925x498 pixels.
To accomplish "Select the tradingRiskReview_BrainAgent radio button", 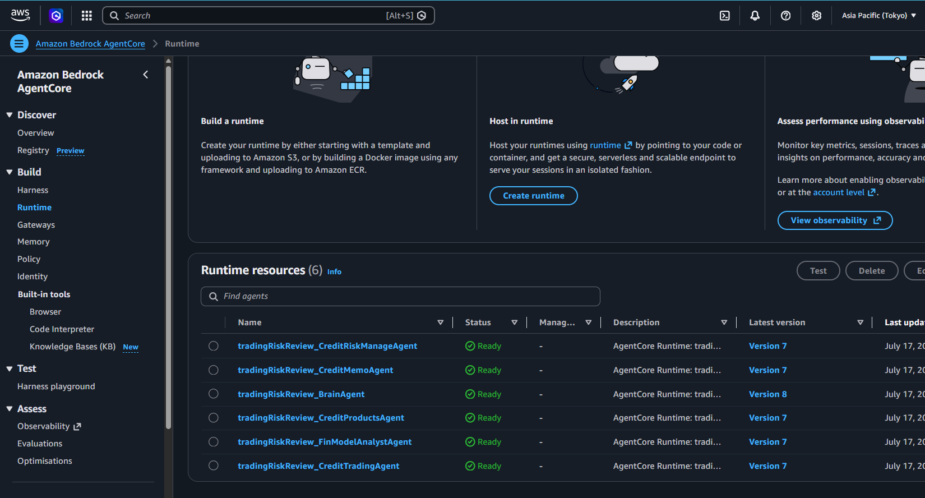I will pyautogui.click(x=214, y=394).
